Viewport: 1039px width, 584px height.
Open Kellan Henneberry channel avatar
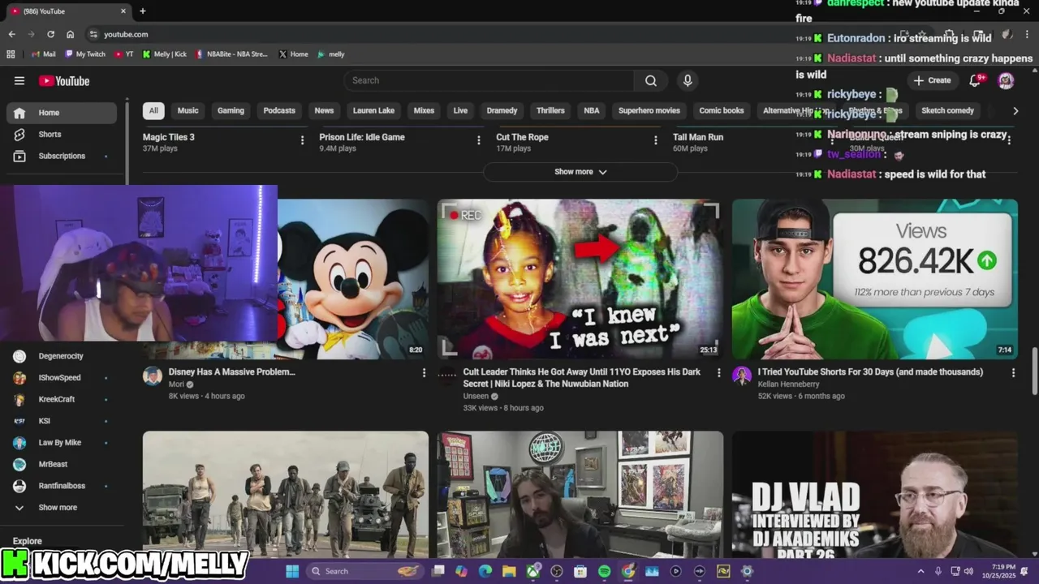coord(742,375)
